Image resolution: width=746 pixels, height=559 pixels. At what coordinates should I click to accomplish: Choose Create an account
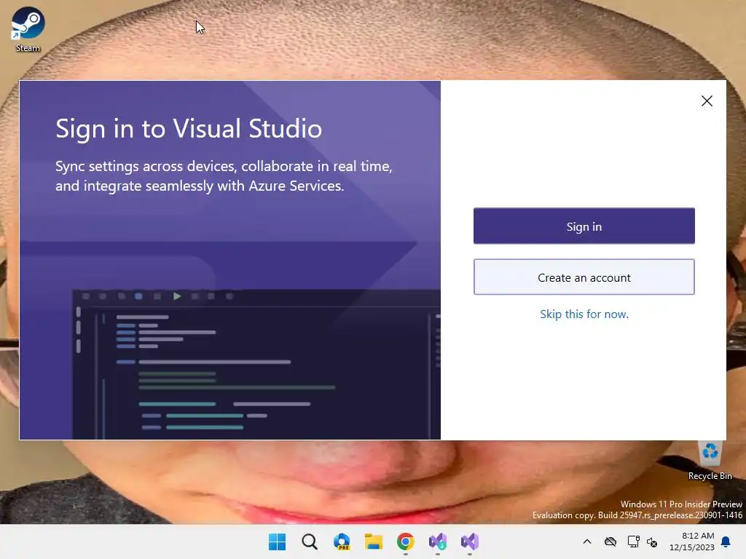[x=584, y=277]
